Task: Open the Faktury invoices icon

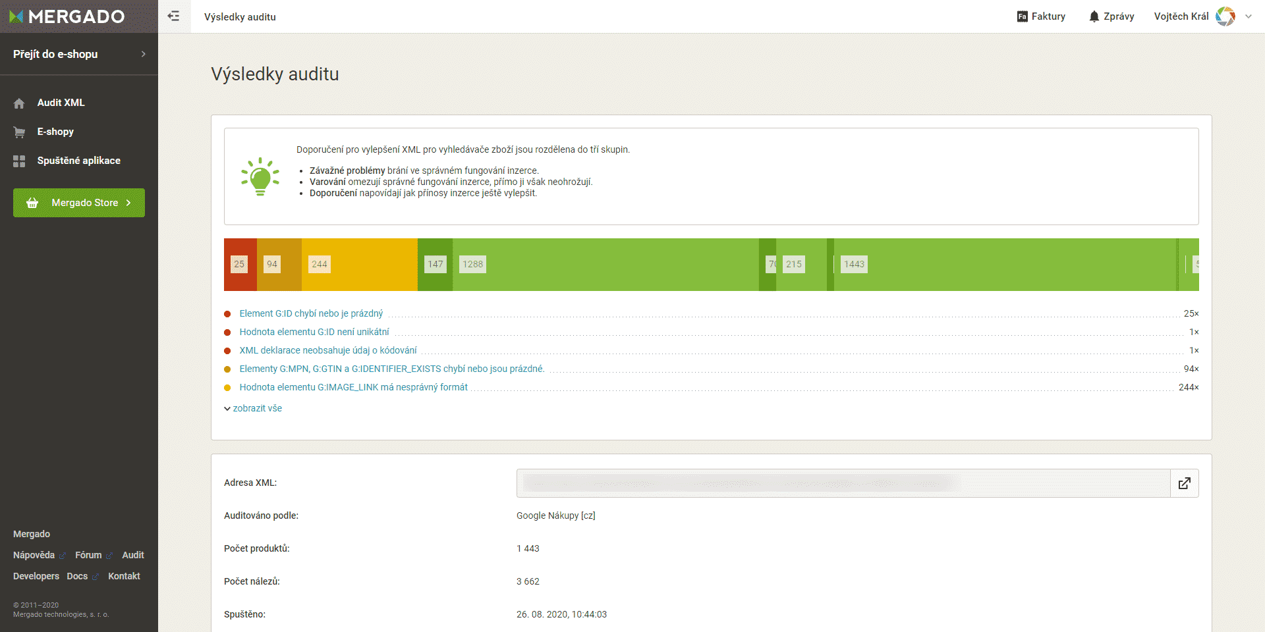Action: 1022,16
